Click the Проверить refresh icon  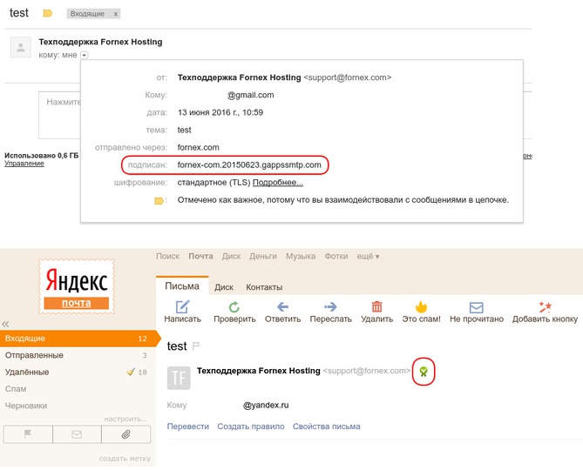[234, 307]
